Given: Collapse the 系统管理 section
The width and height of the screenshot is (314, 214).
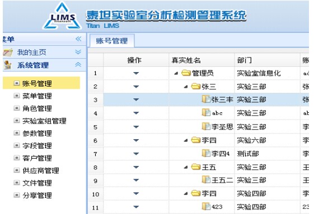Looking at the screenshot, I should (x=78, y=65).
